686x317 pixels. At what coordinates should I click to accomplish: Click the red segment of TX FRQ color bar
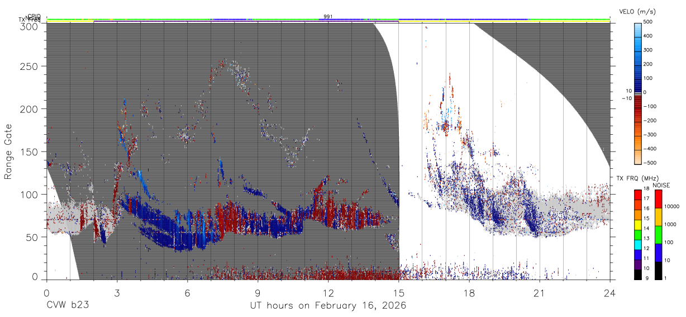click(x=637, y=195)
